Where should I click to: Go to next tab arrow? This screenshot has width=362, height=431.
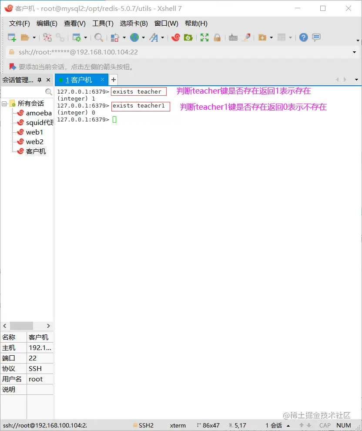345,79
